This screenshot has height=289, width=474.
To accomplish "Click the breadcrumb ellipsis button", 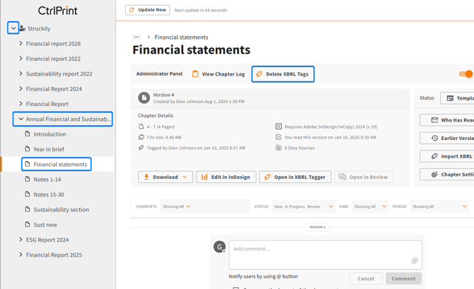I will point(137,37).
